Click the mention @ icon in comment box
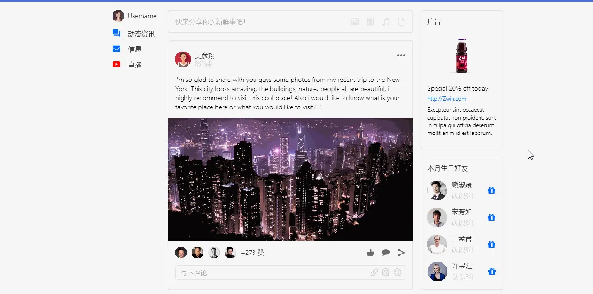 pos(386,272)
